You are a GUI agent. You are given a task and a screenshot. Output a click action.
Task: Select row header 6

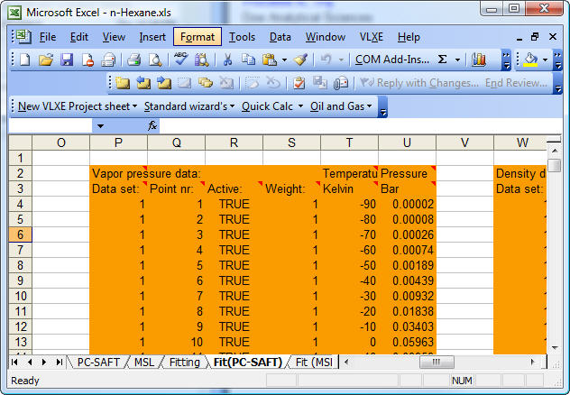(21, 234)
